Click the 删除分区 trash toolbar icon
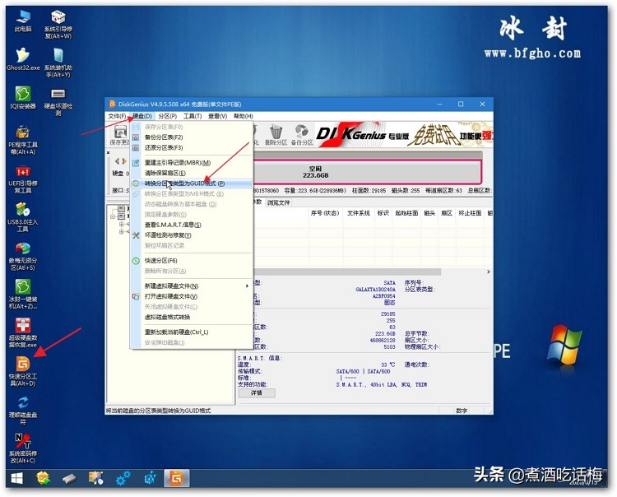617x497 pixels. (276, 136)
